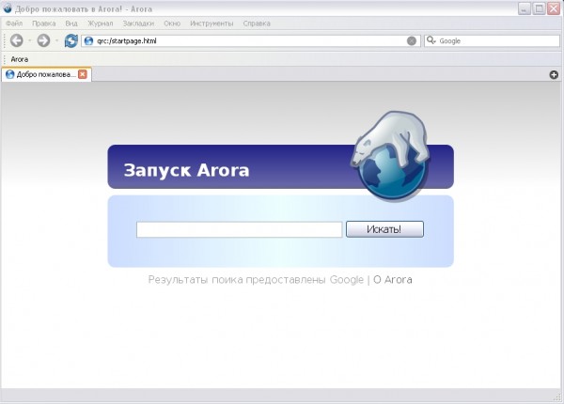
Task: Select the Добро пожалова... tab
Action: tap(46, 74)
